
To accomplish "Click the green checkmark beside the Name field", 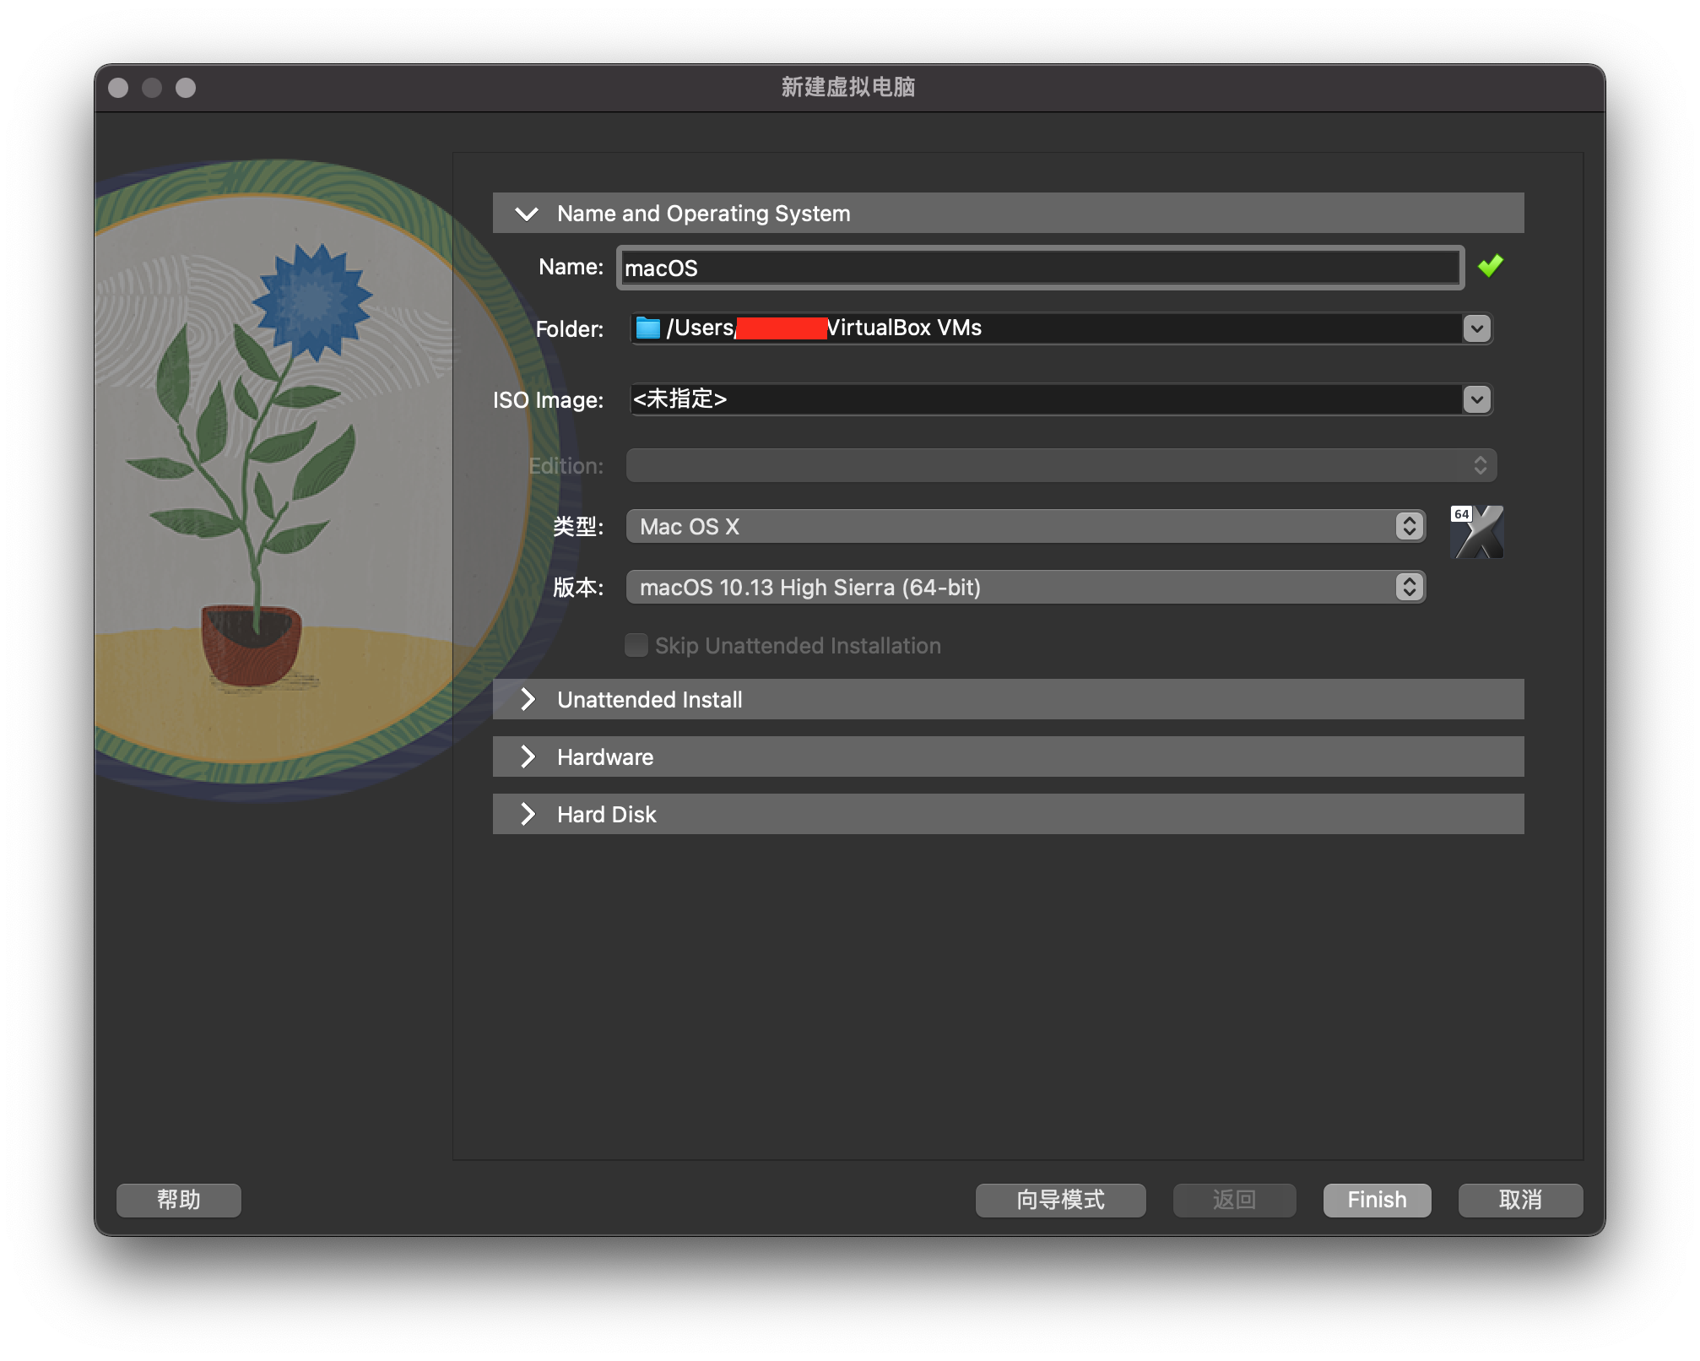I will click(1490, 266).
